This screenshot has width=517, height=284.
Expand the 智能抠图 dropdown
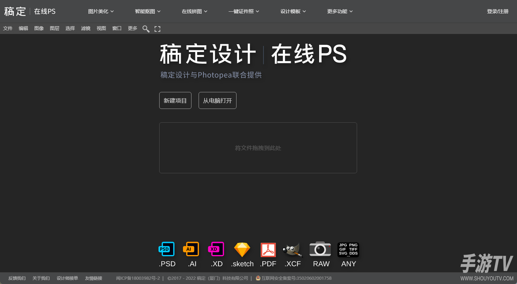coord(148,11)
